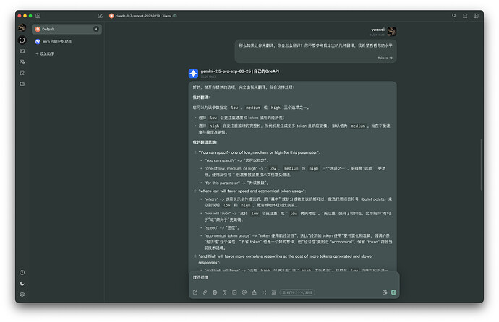Clear context icon in input toolbar
This screenshot has width=499, height=322.
(274, 292)
